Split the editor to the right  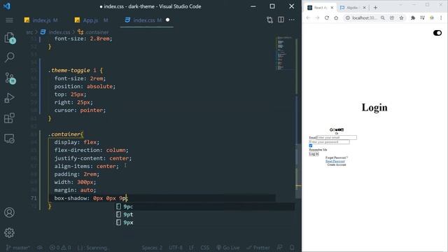click(281, 20)
